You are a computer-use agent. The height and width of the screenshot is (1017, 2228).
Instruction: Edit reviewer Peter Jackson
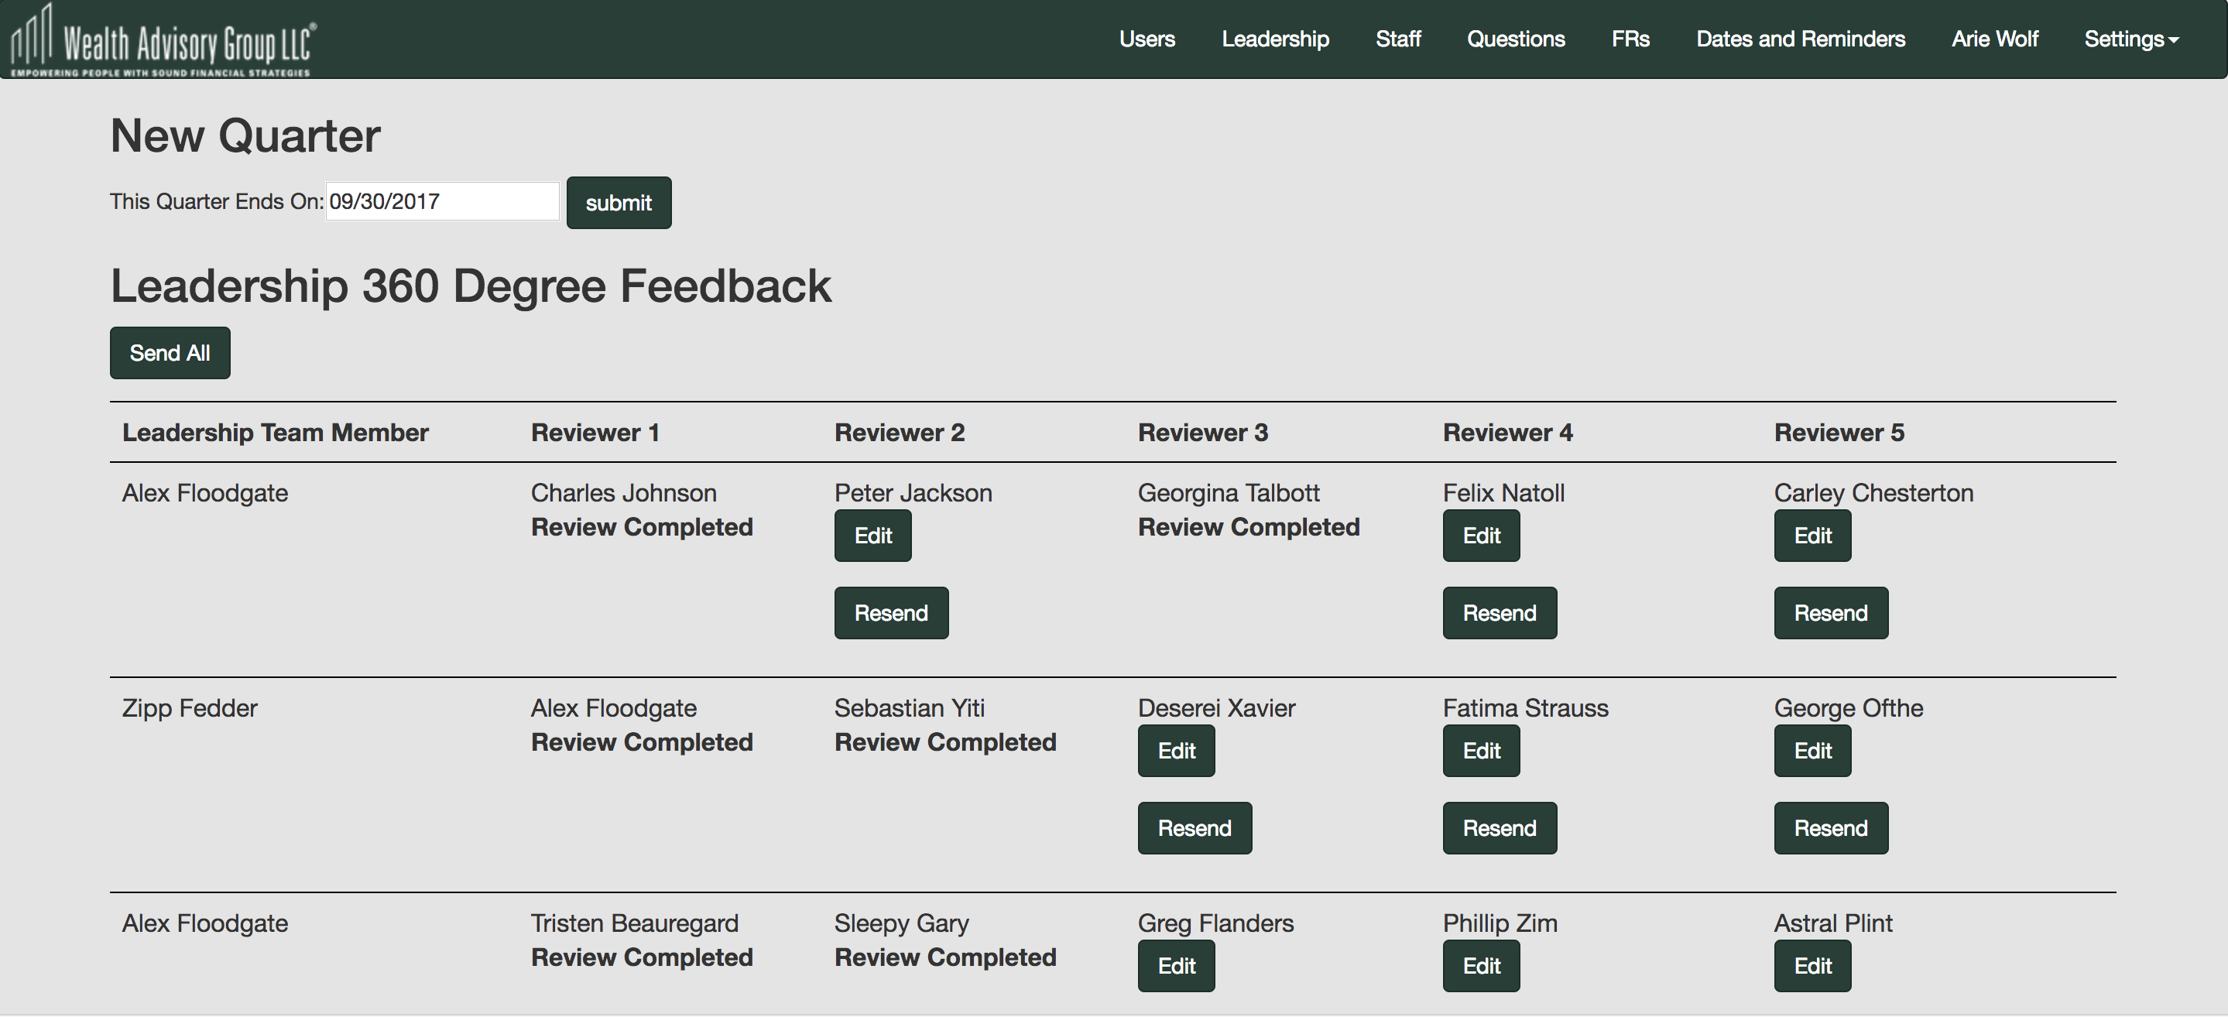(872, 536)
